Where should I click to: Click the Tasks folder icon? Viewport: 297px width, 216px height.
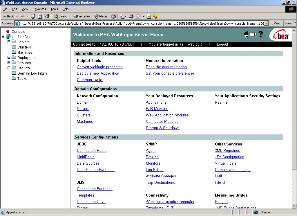(14, 78)
